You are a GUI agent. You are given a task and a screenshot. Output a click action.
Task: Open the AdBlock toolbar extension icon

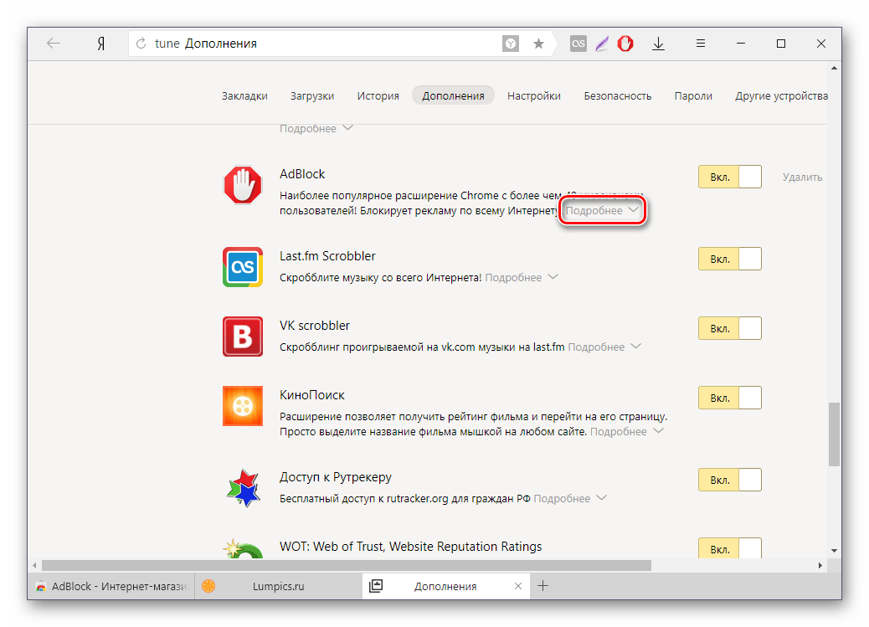(625, 44)
